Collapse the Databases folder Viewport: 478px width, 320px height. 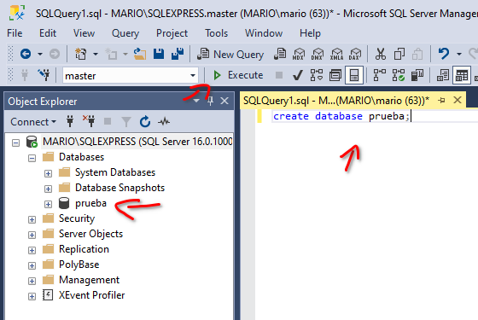[32, 158]
